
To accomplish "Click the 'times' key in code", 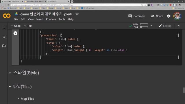I will (x=51, y=39).
